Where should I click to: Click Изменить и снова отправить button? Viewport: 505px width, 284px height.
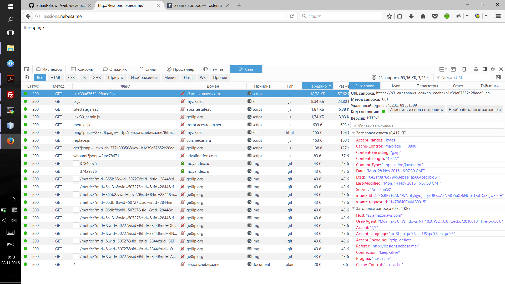[x=416, y=110]
